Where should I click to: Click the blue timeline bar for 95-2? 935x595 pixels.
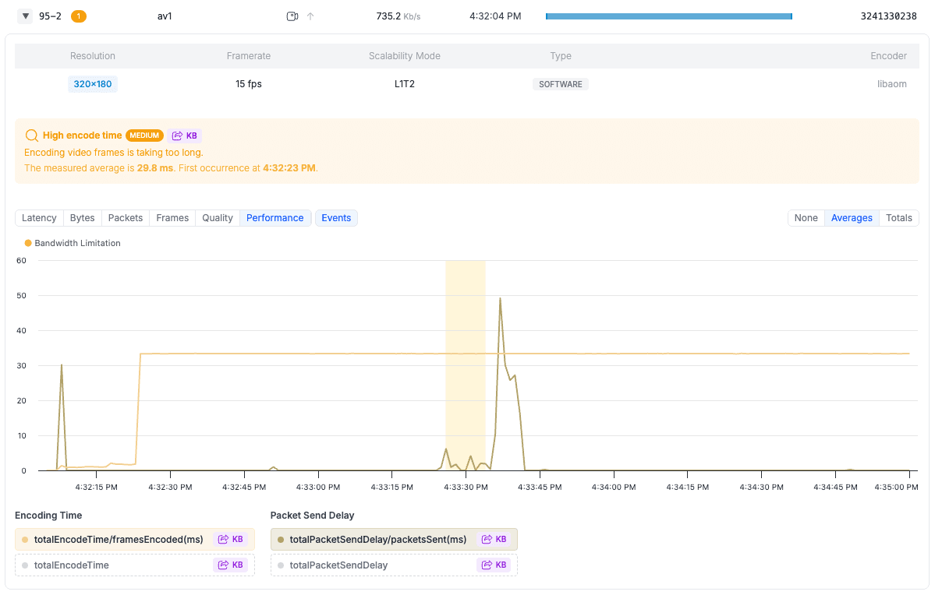click(x=668, y=16)
